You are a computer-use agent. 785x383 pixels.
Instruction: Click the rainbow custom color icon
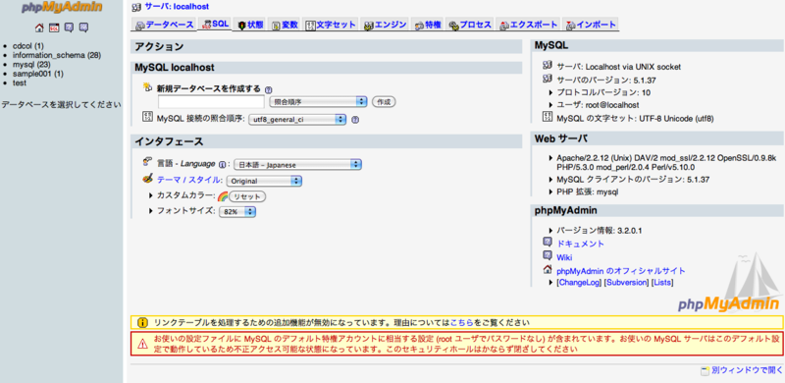pyautogui.click(x=223, y=196)
